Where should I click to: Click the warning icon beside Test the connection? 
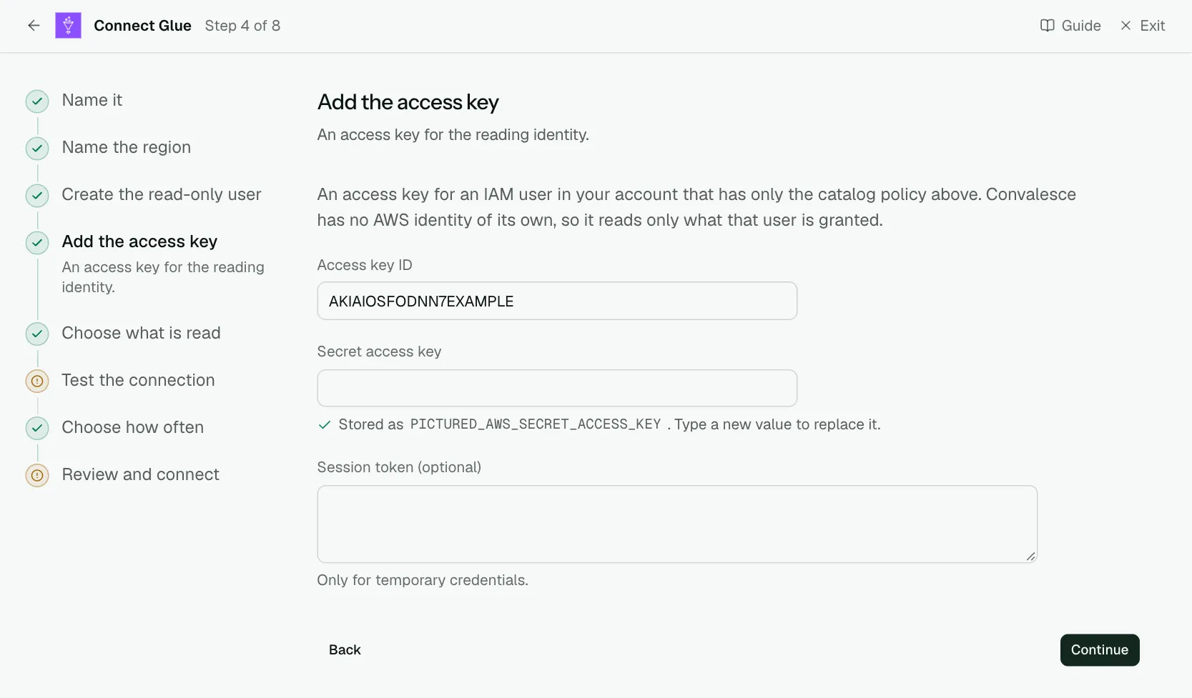pyautogui.click(x=37, y=382)
